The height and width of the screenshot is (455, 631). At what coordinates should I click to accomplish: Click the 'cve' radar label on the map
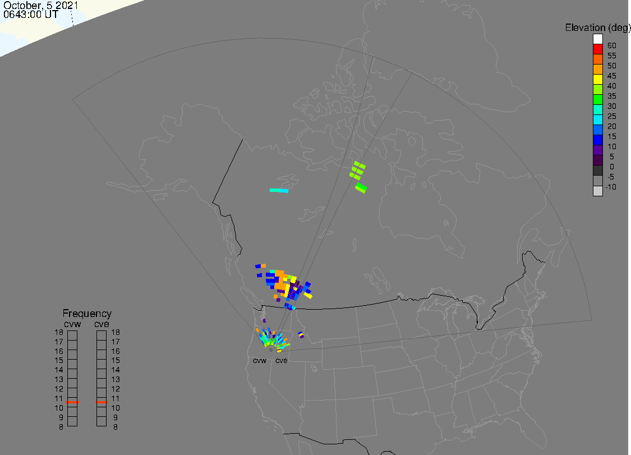(282, 360)
